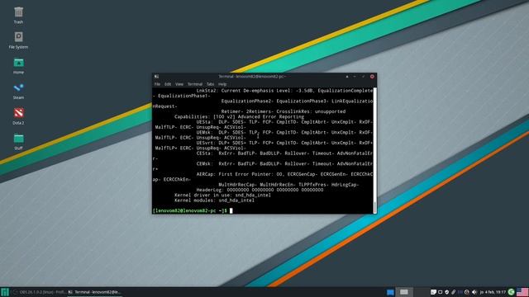This screenshot has height=297, width=529.
Task: Click 'Advanced Error Reporting' capabilities line
Action: pos(239,117)
